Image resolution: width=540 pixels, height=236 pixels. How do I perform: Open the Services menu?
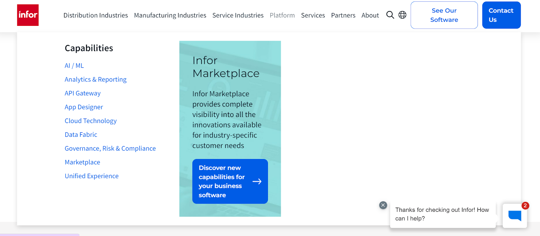[x=313, y=15]
